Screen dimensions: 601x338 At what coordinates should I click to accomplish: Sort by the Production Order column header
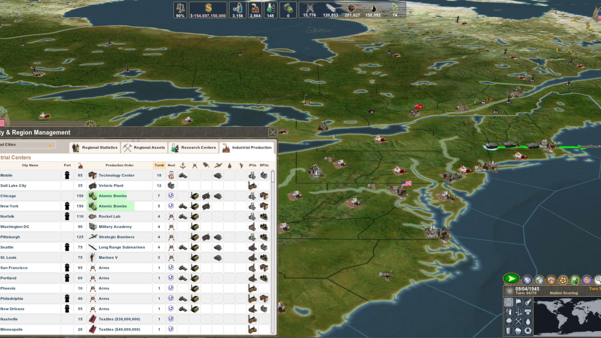(120, 165)
